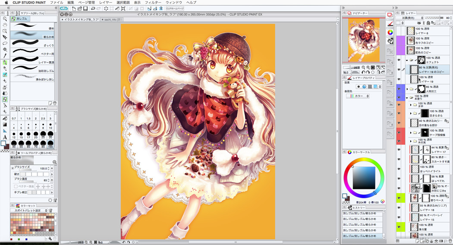Screen dimensions: 453x245
Task: Open the スポイトパレット設定 color set dropdown
Action: (29, 210)
